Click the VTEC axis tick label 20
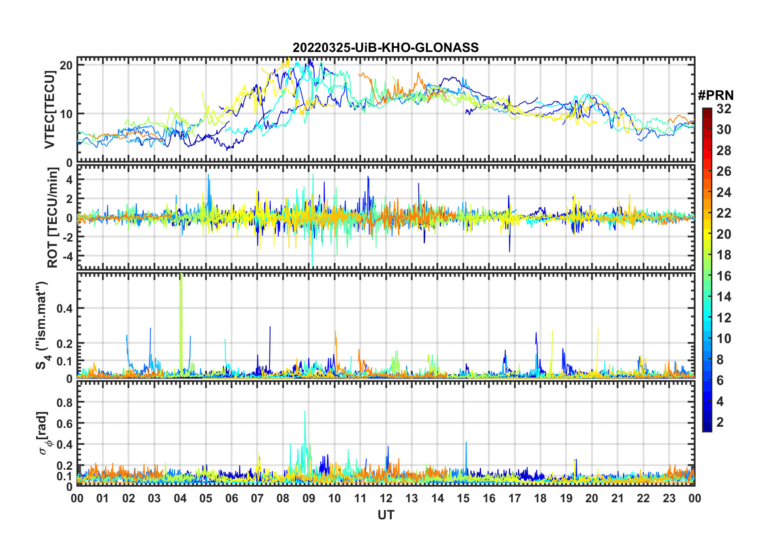772x540 pixels. click(x=66, y=65)
